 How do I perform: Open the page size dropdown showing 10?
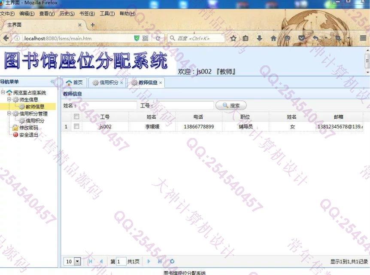click(77, 261)
